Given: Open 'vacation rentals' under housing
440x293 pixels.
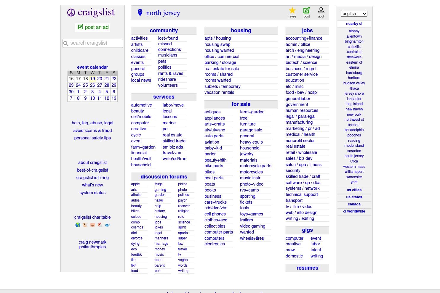Looking at the screenshot, I should coord(219,92).
